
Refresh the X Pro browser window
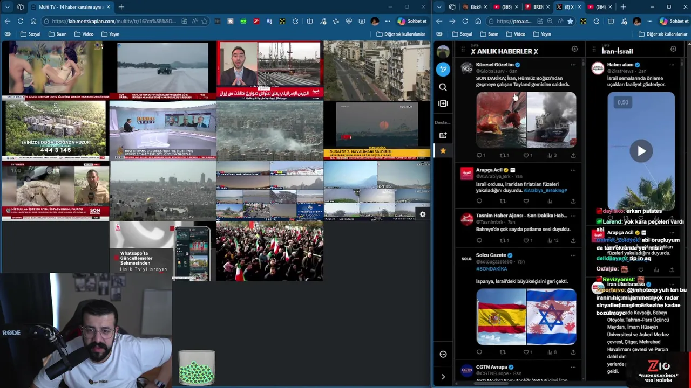(x=465, y=21)
